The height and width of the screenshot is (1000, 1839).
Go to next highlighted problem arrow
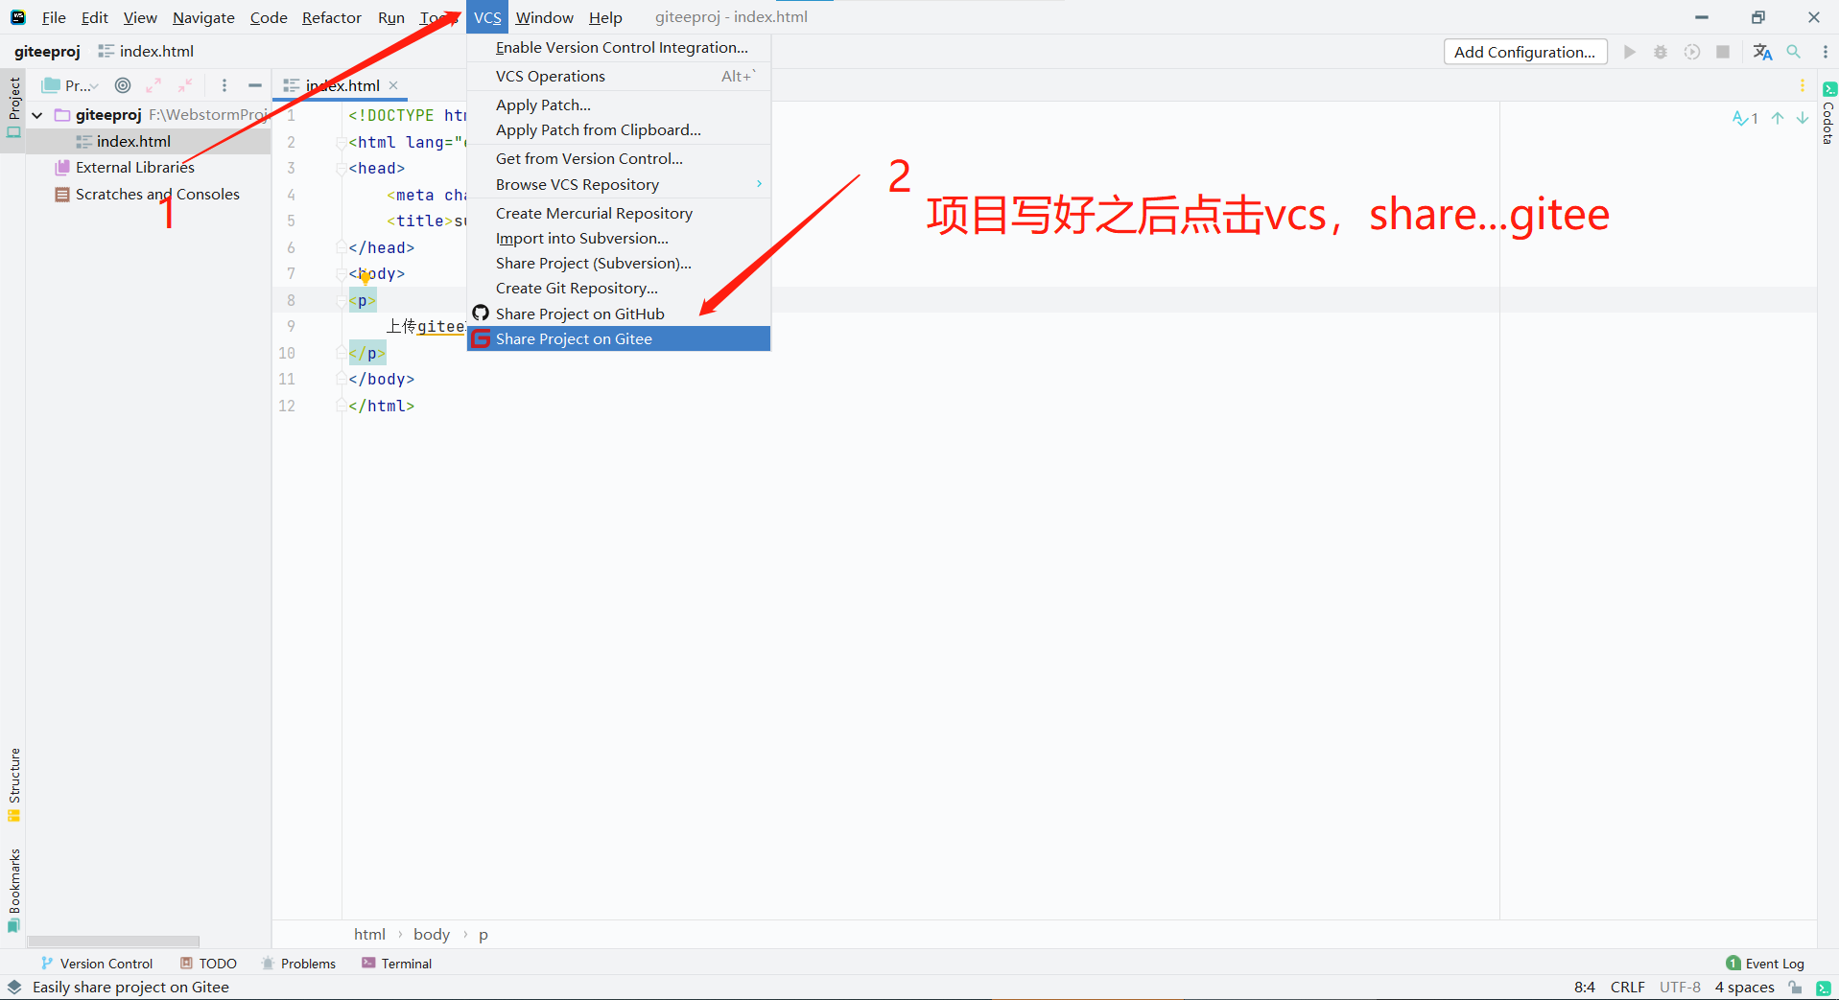pyautogui.click(x=1803, y=118)
